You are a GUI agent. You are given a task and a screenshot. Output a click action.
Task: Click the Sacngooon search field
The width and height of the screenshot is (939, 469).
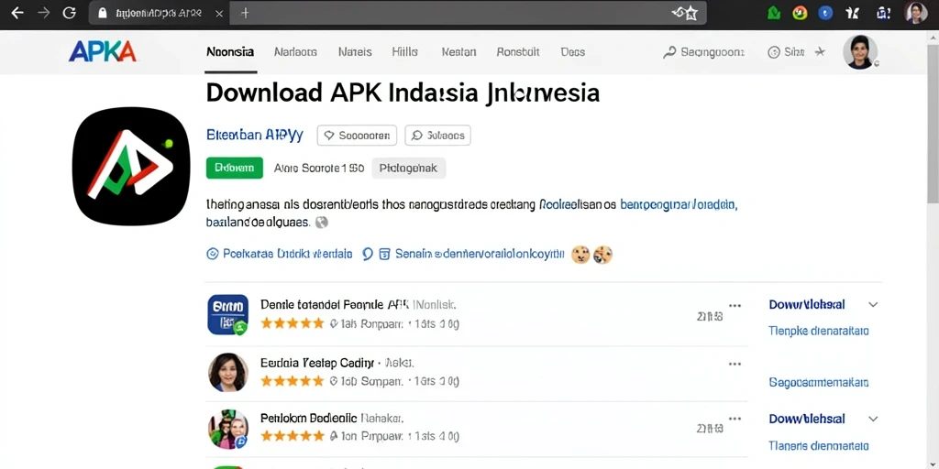click(703, 52)
